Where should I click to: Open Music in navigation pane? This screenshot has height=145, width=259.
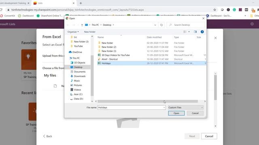pyautogui.click(x=75, y=81)
